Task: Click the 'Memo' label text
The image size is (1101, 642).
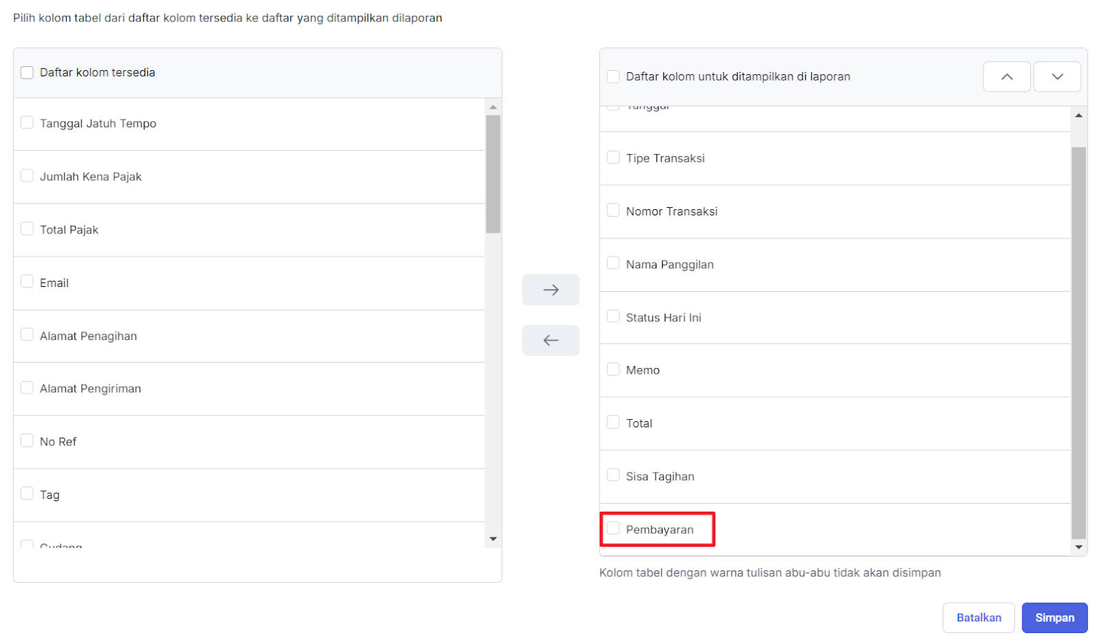Action: [x=643, y=370]
